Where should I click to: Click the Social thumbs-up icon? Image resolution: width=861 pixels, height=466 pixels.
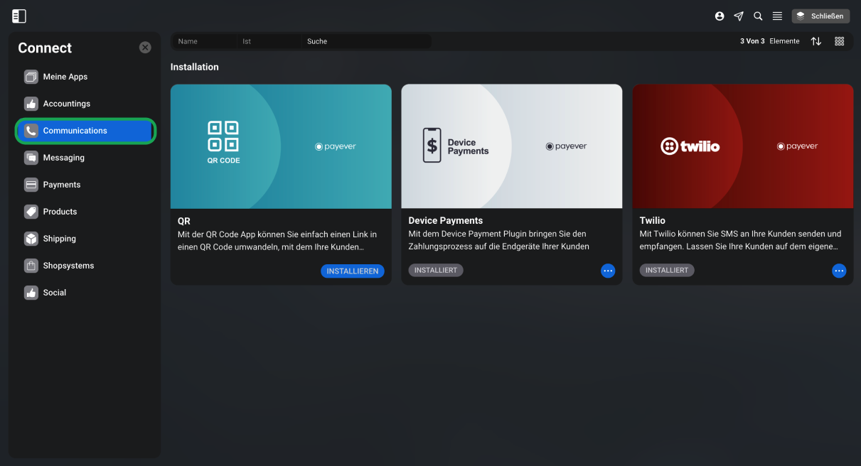tap(31, 293)
